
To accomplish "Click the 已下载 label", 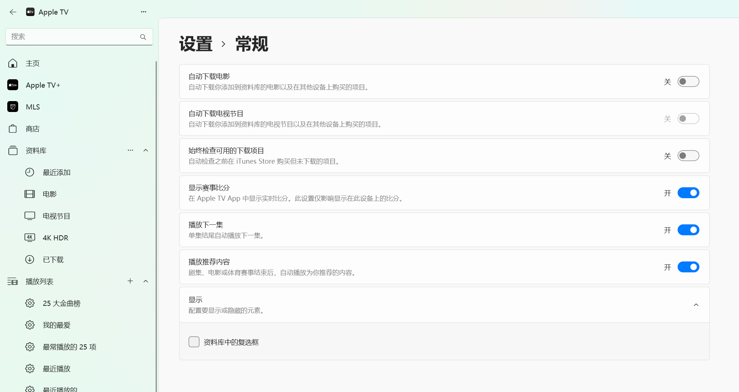I will [x=53, y=260].
